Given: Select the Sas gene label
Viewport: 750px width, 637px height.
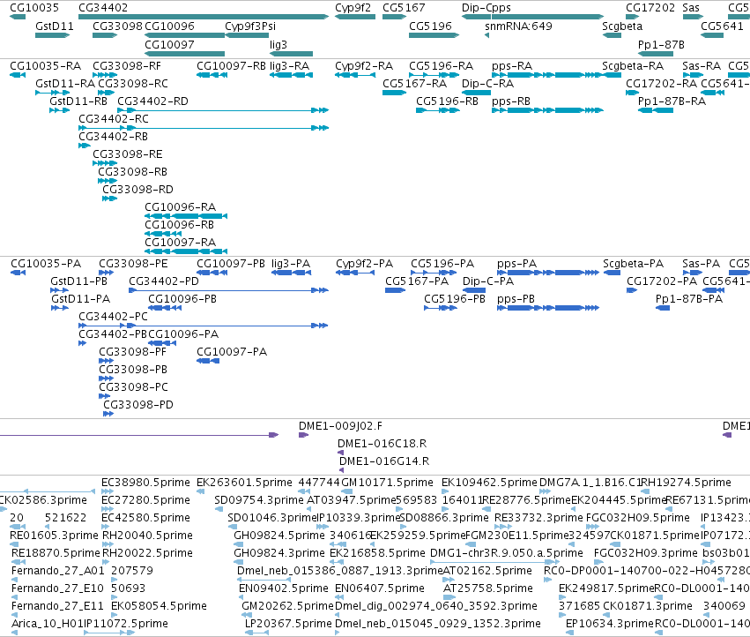Looking at the screenshot, I should click(x=691, y=8).
